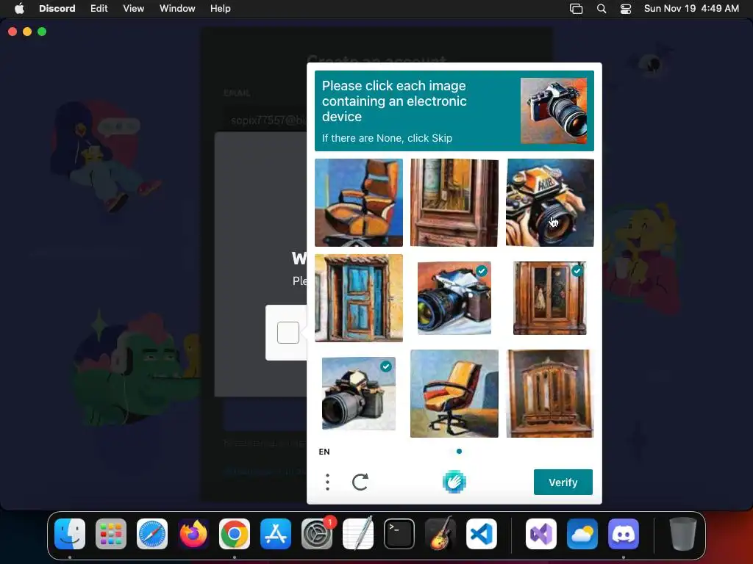Launch Firefox from the dock

(x=193, y=534)
